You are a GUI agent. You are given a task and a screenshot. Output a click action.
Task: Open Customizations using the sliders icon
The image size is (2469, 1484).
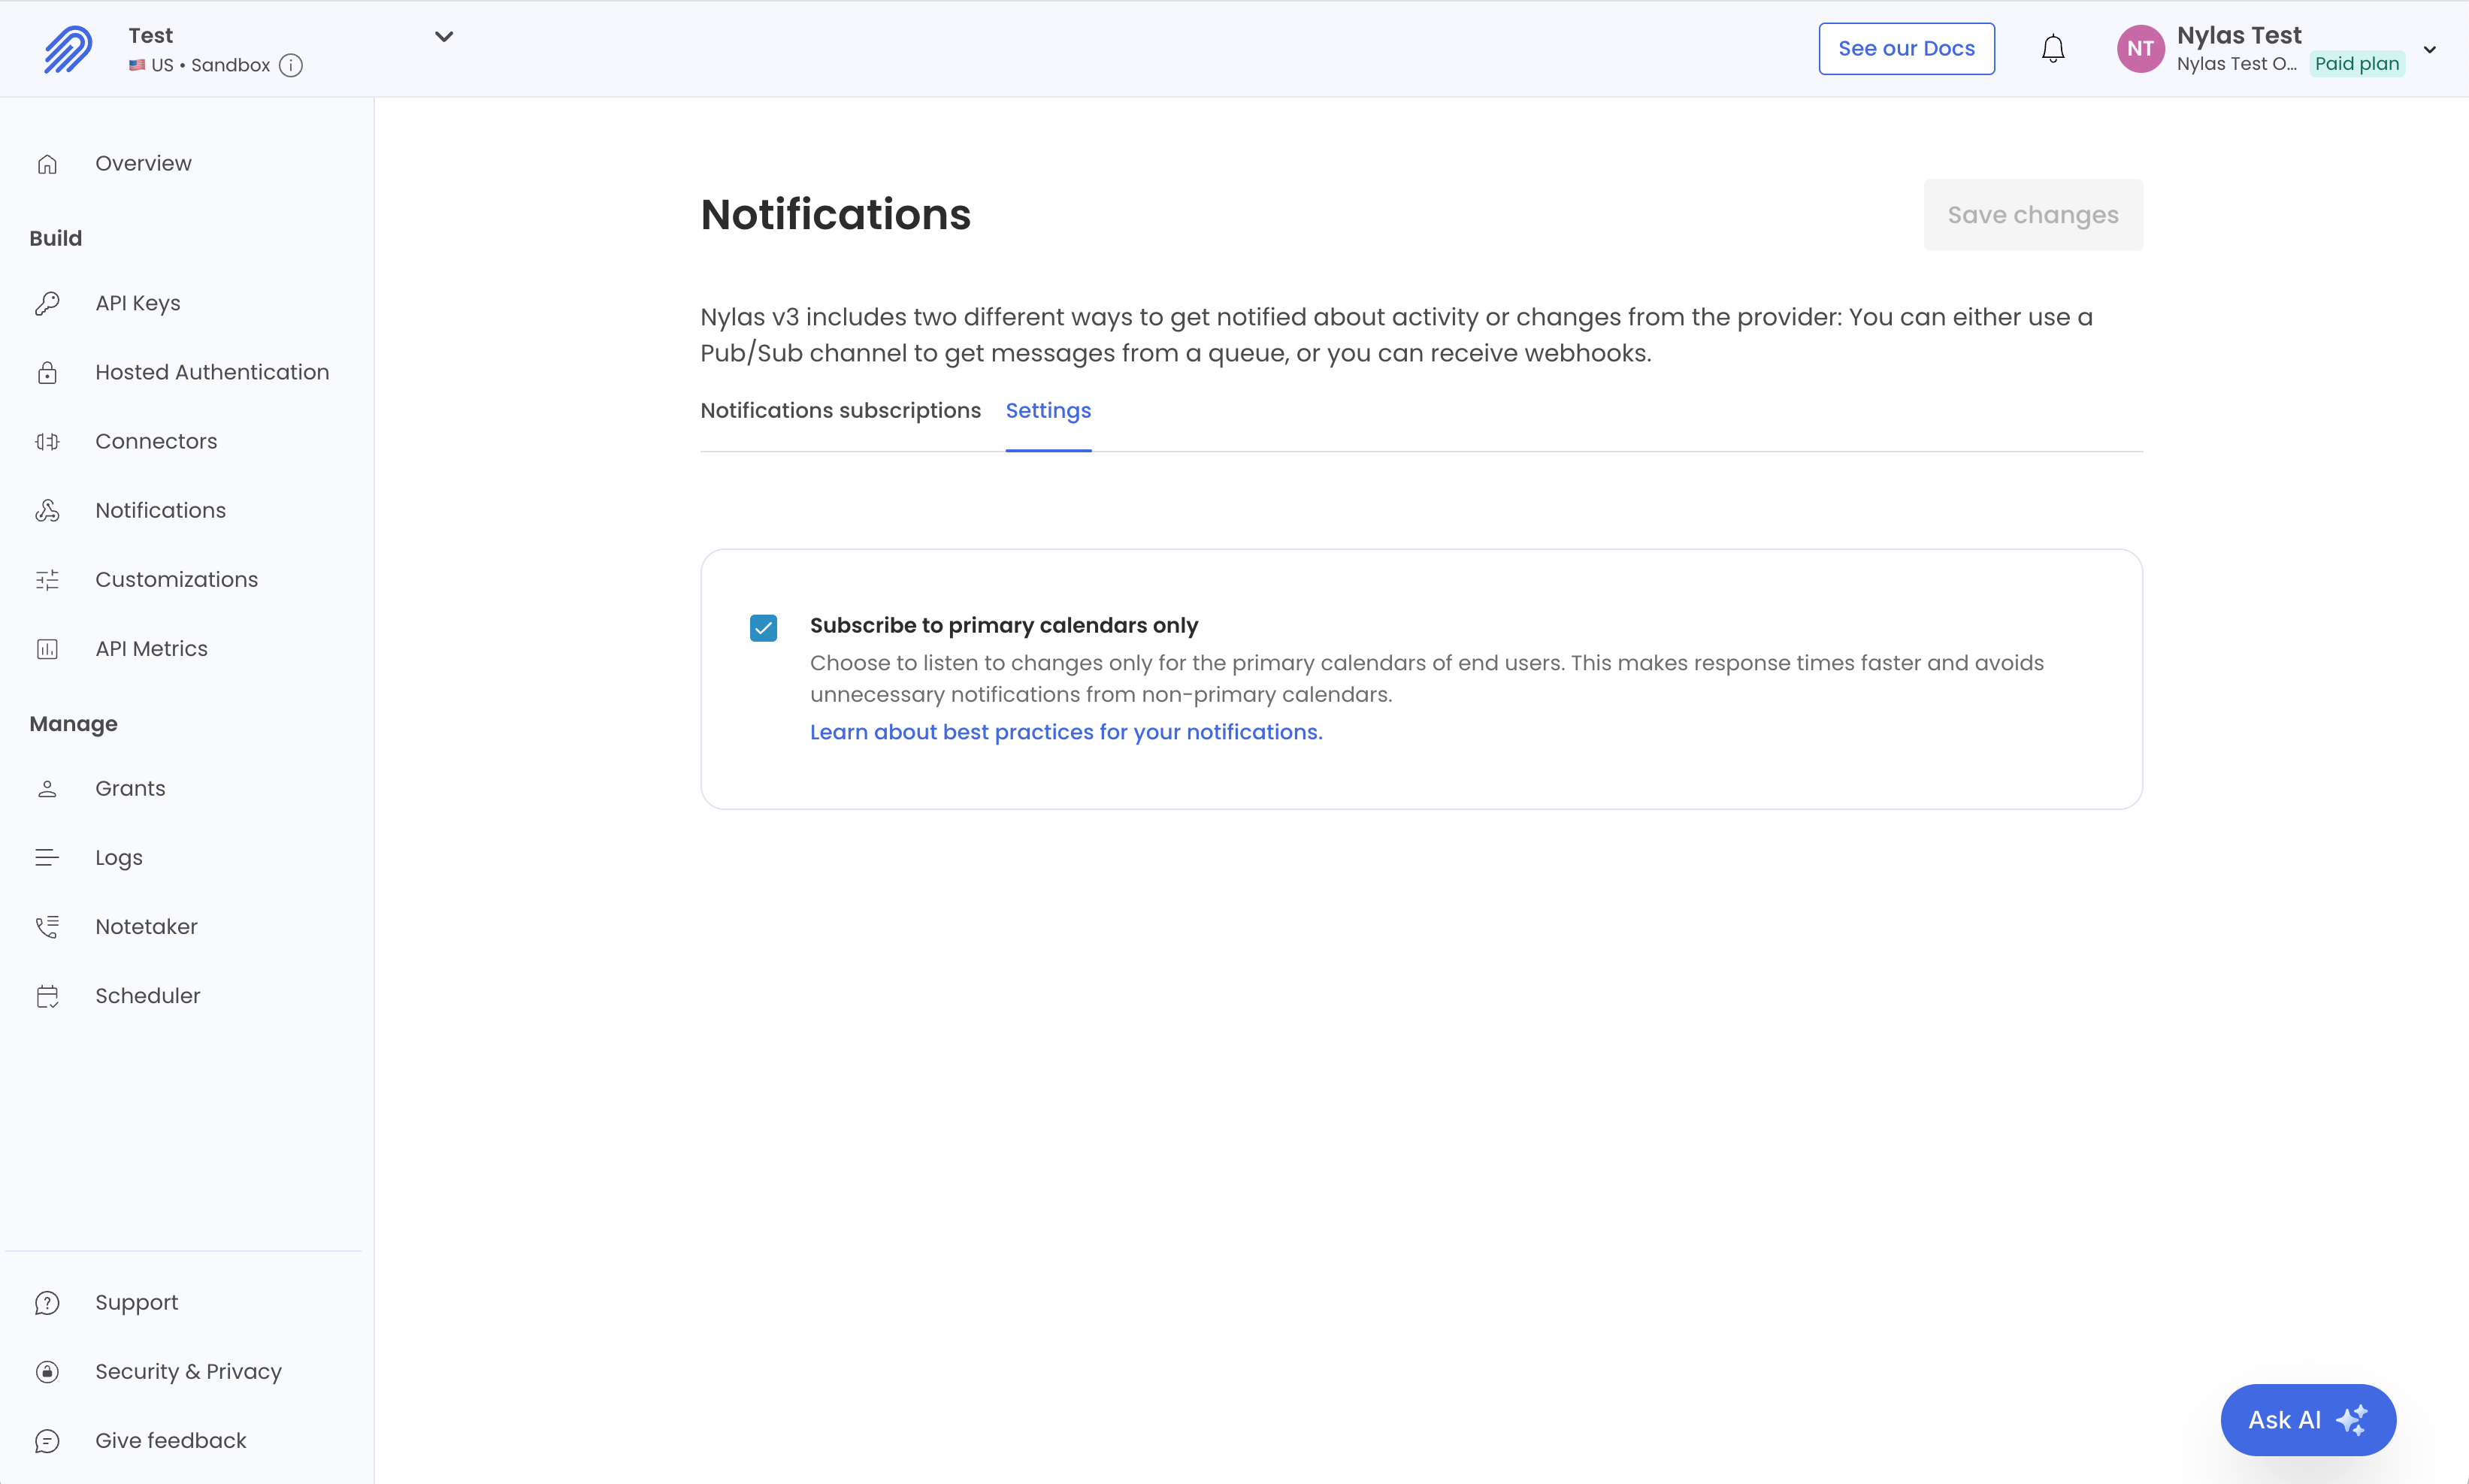[x=48, y=579]
